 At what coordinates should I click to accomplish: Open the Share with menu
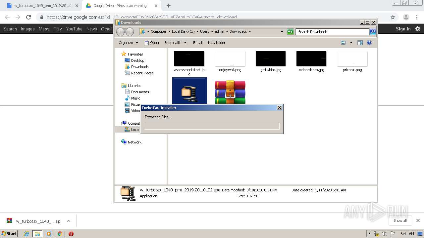pos(176,43)
